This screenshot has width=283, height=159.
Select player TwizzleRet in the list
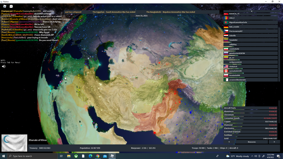coord(250,40)
